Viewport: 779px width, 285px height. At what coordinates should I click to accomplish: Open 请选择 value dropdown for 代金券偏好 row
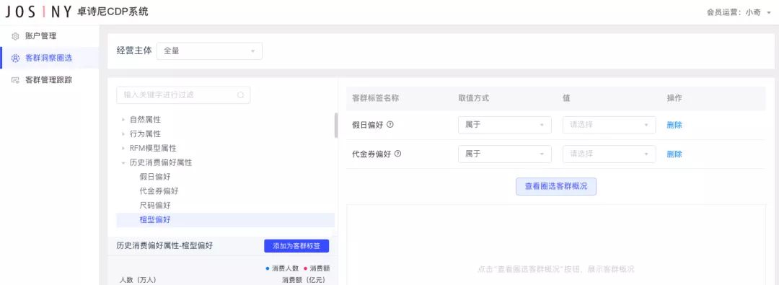[x=609, y=154]
